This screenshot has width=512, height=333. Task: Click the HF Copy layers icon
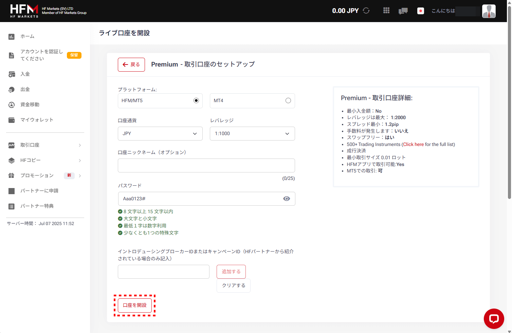click(x=12, y=161)
